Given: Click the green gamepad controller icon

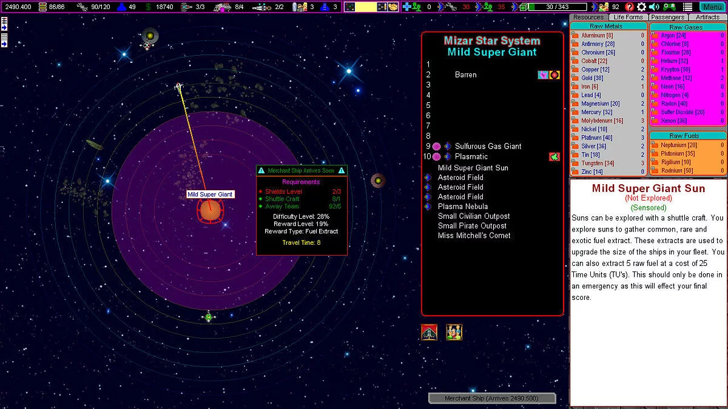Looking at the screenshot, I should [670, 7].
